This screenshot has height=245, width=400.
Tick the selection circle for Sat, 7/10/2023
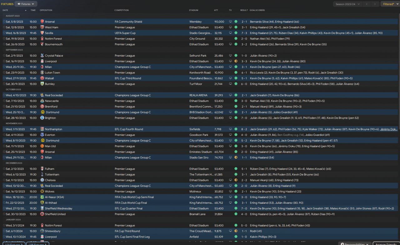pos(4,101)
